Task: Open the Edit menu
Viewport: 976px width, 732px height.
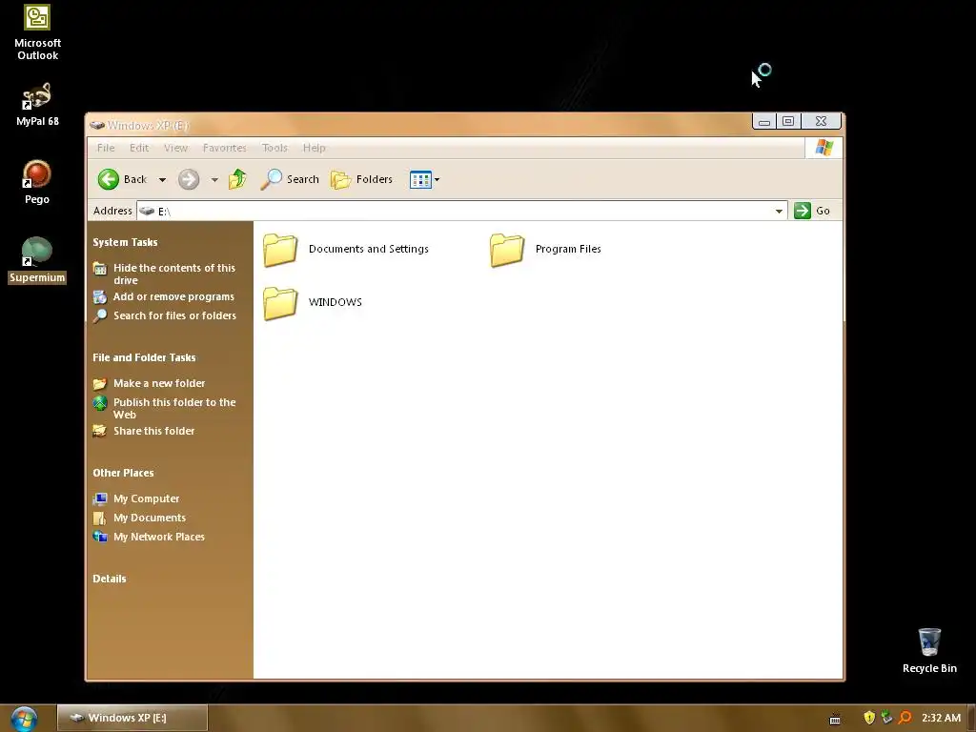Action: click(x=139, y=148)
